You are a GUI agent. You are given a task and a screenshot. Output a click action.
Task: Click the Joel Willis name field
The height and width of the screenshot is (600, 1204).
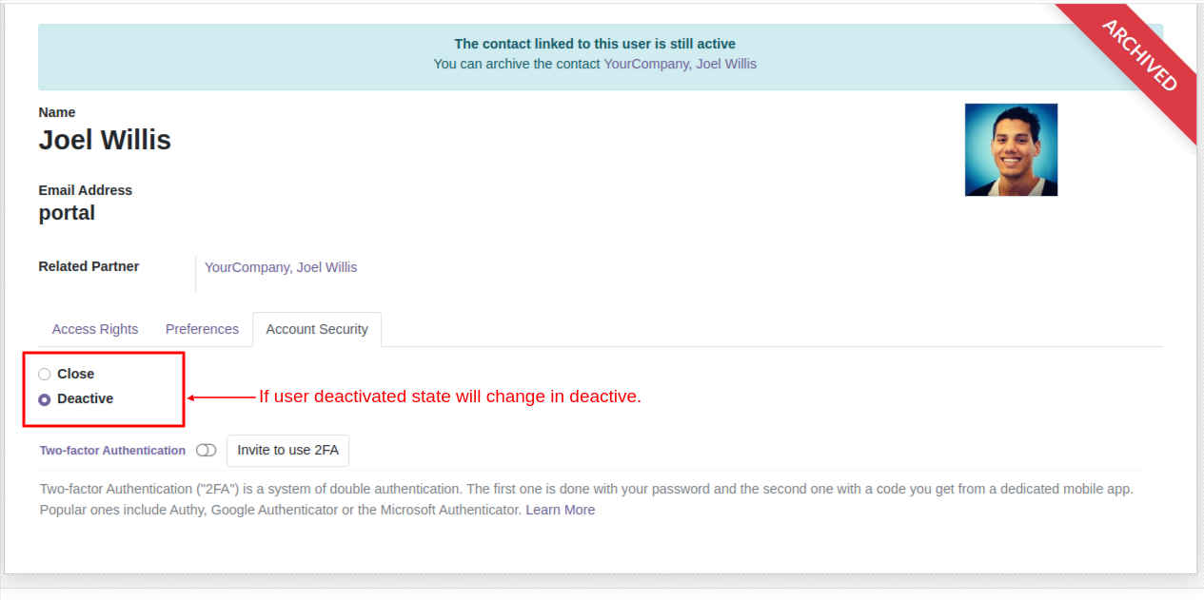point(105,141)
